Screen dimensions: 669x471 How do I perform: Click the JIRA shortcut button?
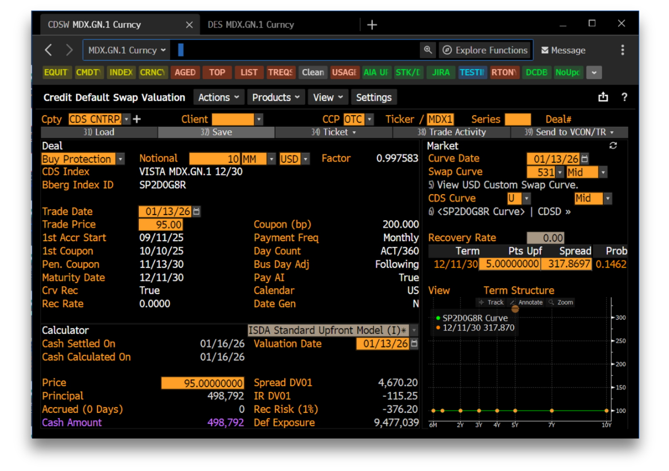point(441,72)
